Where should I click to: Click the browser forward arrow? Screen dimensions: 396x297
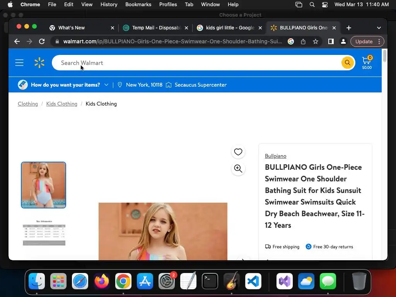point(29,41)
